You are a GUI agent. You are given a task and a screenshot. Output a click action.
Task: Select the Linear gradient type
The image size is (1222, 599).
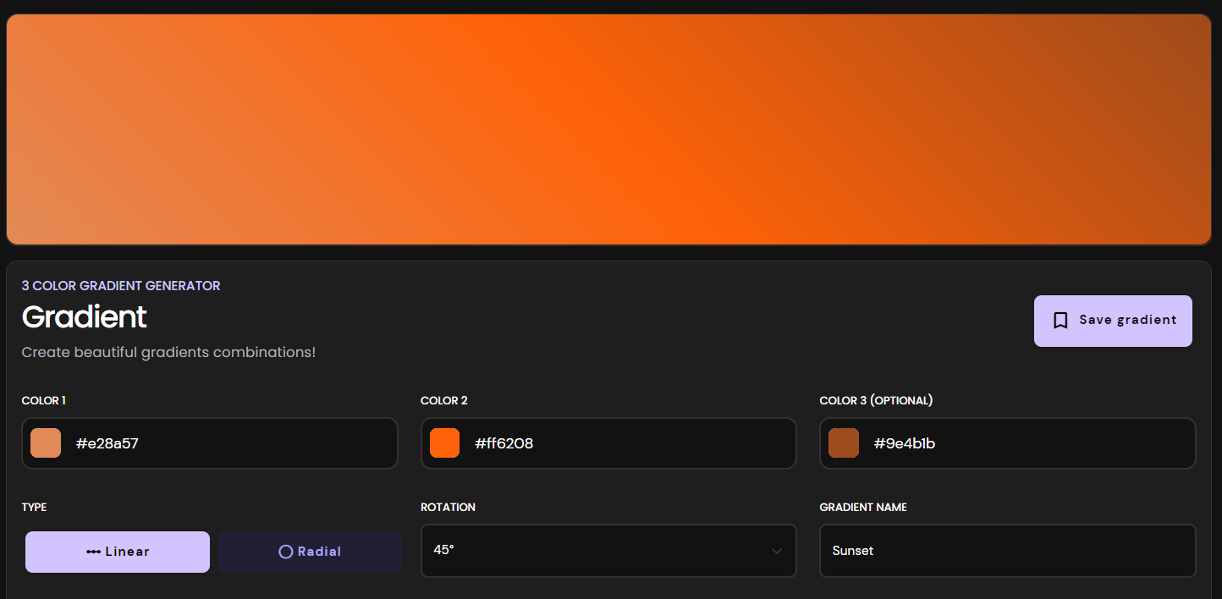(118, 552)
